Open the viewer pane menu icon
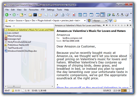This screenshot has height=97, width=137. (128, 25)
